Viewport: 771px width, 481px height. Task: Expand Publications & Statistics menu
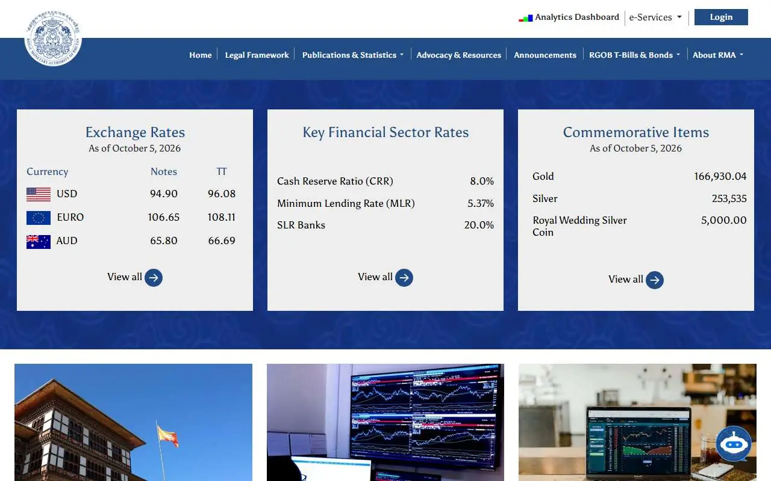[x=353, y=55]
